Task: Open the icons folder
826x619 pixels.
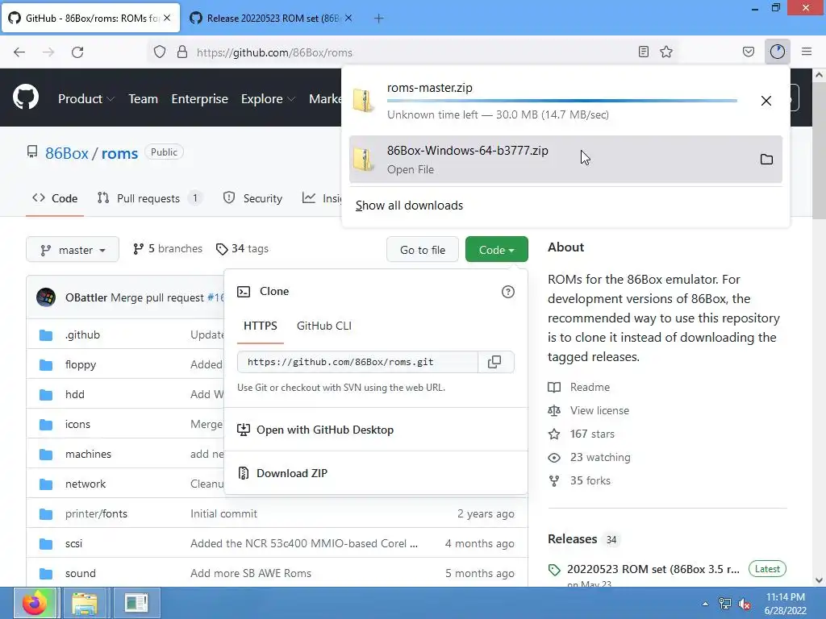Action: click(x=77, y=424)
